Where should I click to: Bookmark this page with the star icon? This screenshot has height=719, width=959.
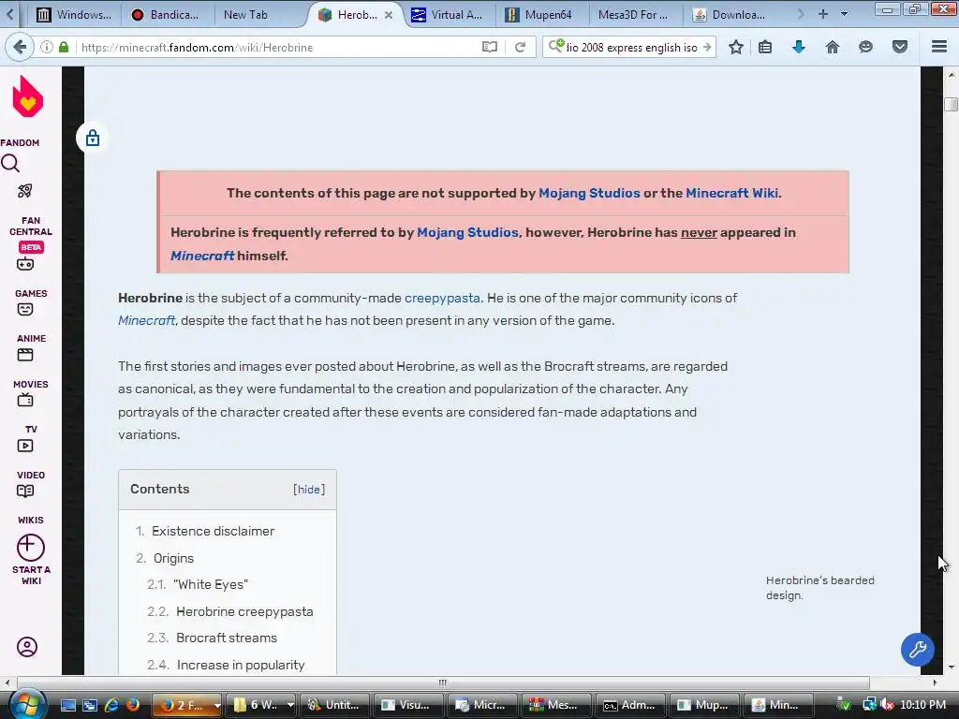(736, 47)
